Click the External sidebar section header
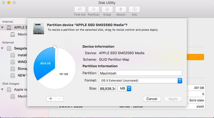 tap(8, 42)
